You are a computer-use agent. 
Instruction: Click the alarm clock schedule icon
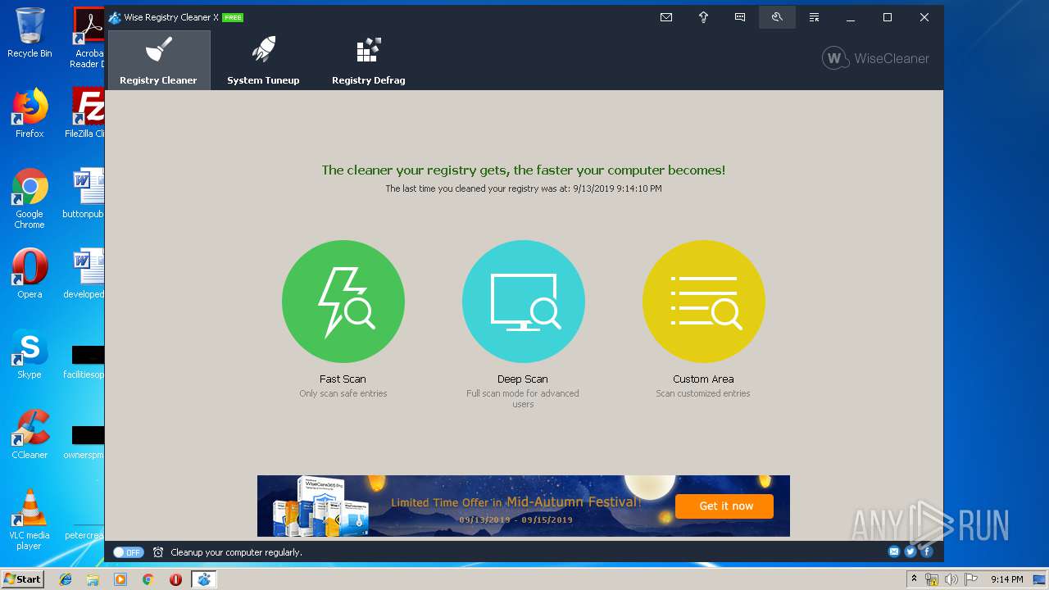158,552
